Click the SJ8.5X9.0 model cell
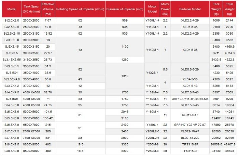This screenshot has width=239, height=157. pos(11,151)
